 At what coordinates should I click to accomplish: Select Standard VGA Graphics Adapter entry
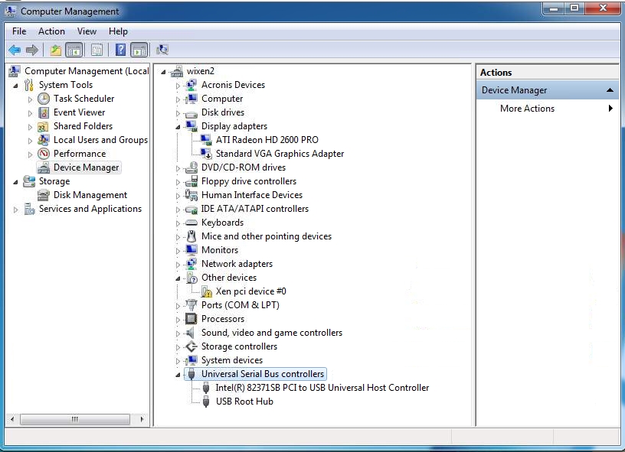click(x=280, y=154)
